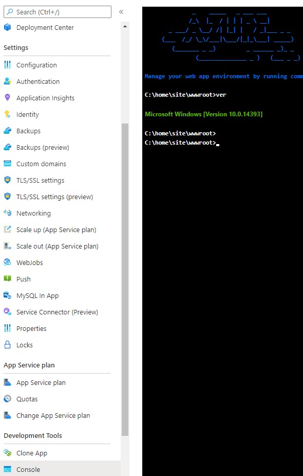
Task: Click the Properties bars icon
Action: pyautogui.click(x=7, y=328)
